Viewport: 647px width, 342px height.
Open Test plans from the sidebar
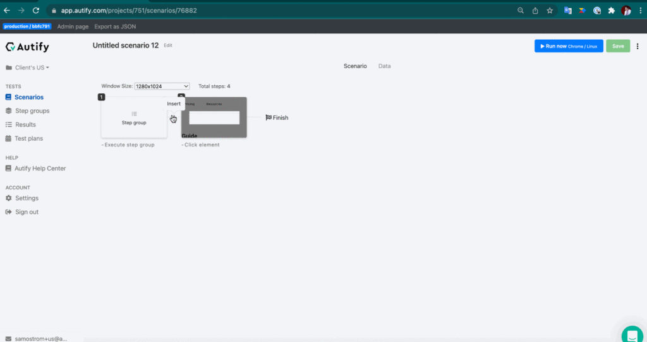[x=29, y=138]
